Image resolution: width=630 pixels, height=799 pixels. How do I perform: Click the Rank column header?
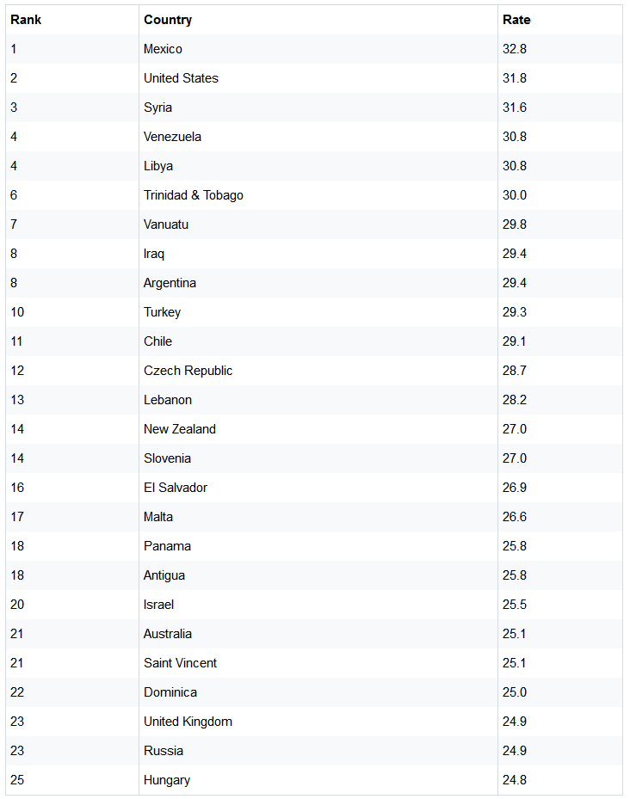(x=24, y=20)
